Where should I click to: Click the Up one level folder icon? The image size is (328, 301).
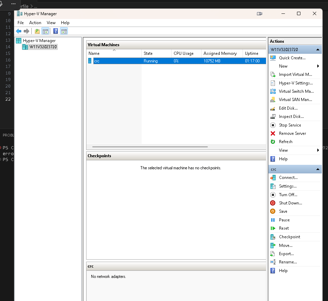37,31
